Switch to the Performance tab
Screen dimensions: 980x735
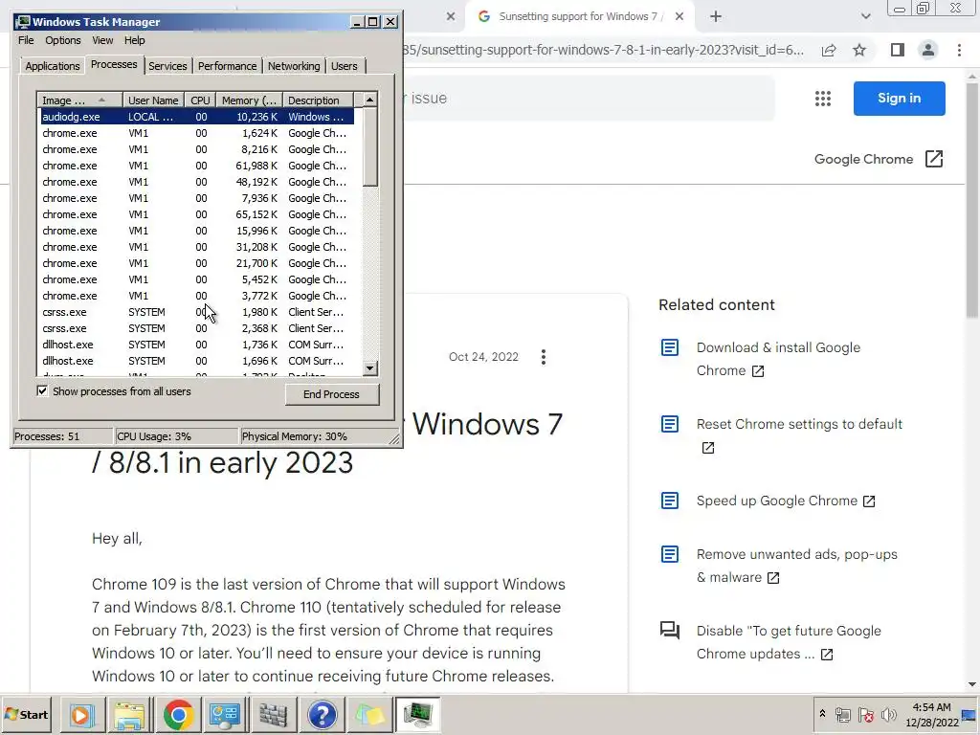pos(227,66)
